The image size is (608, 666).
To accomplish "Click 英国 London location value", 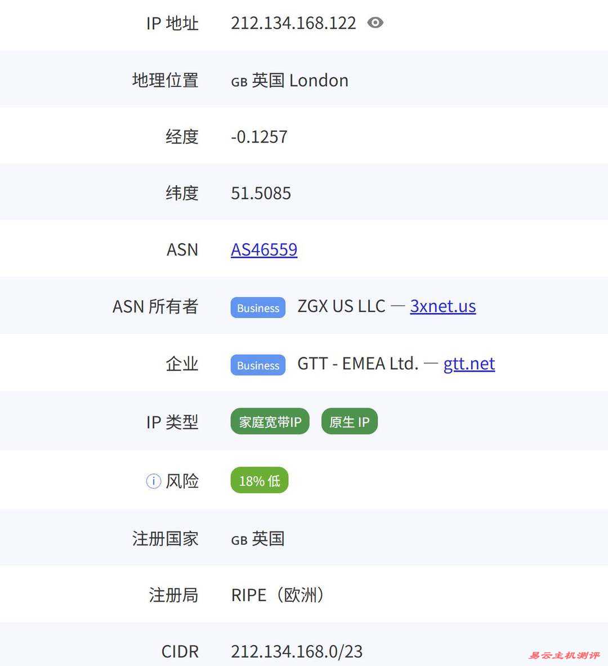I will (x=300, y=81).
